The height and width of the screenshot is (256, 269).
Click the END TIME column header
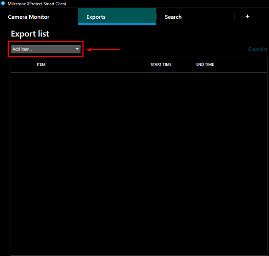click(x=205, y=65)
